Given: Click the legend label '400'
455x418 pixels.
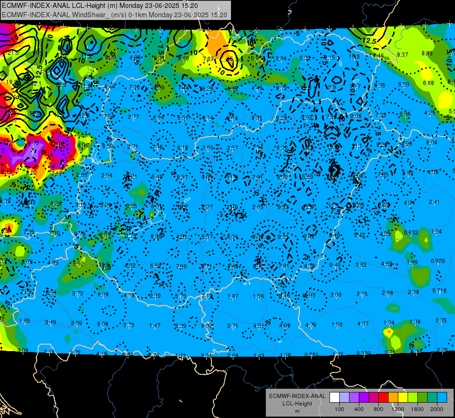Looking at the screenshot, I should pyautogui.click(x=359, y=409).
